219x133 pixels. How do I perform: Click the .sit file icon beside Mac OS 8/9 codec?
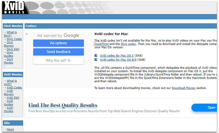pos(96,60)
